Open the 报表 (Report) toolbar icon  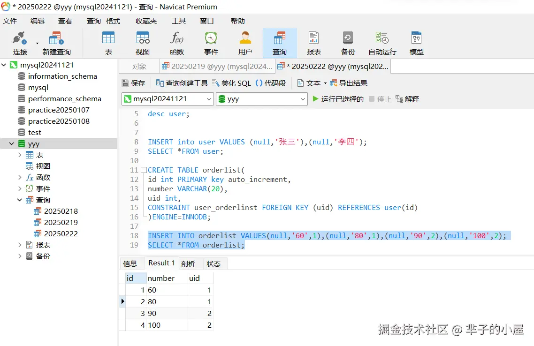point(313,43)
